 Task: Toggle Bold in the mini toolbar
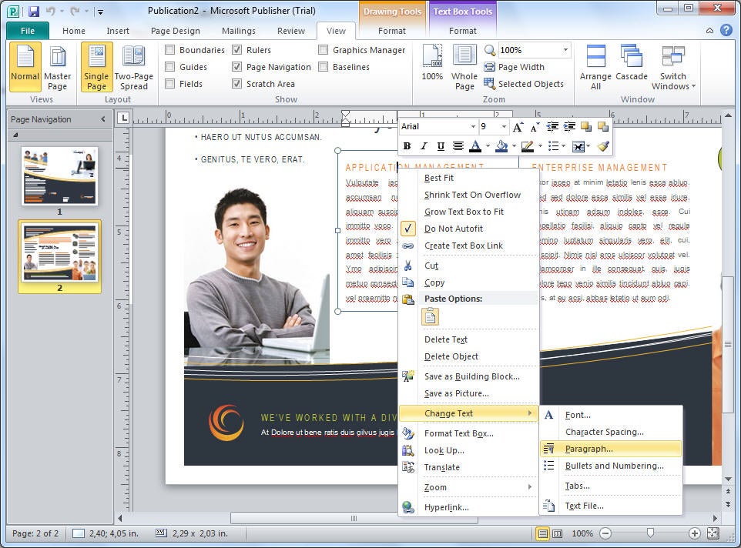(x=407, y=146)
